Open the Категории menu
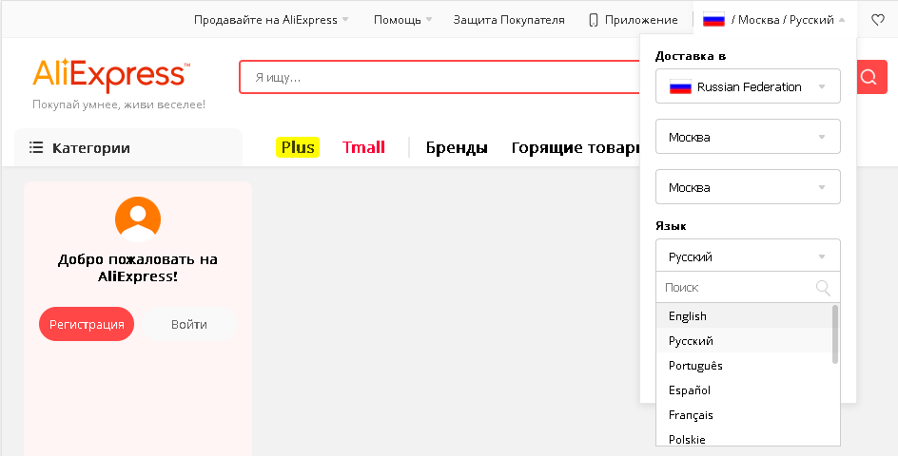 pos(127,147)
